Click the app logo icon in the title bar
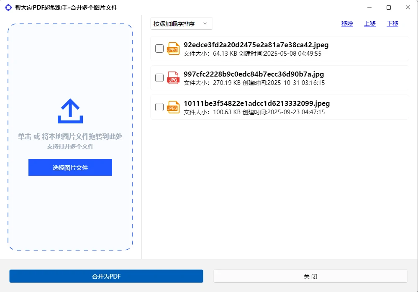418x292 pixels. [8, 8]
